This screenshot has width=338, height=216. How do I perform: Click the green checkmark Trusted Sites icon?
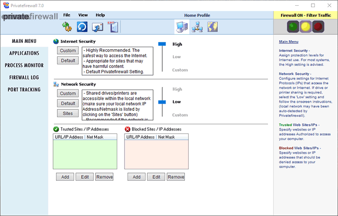pos(56,129)
